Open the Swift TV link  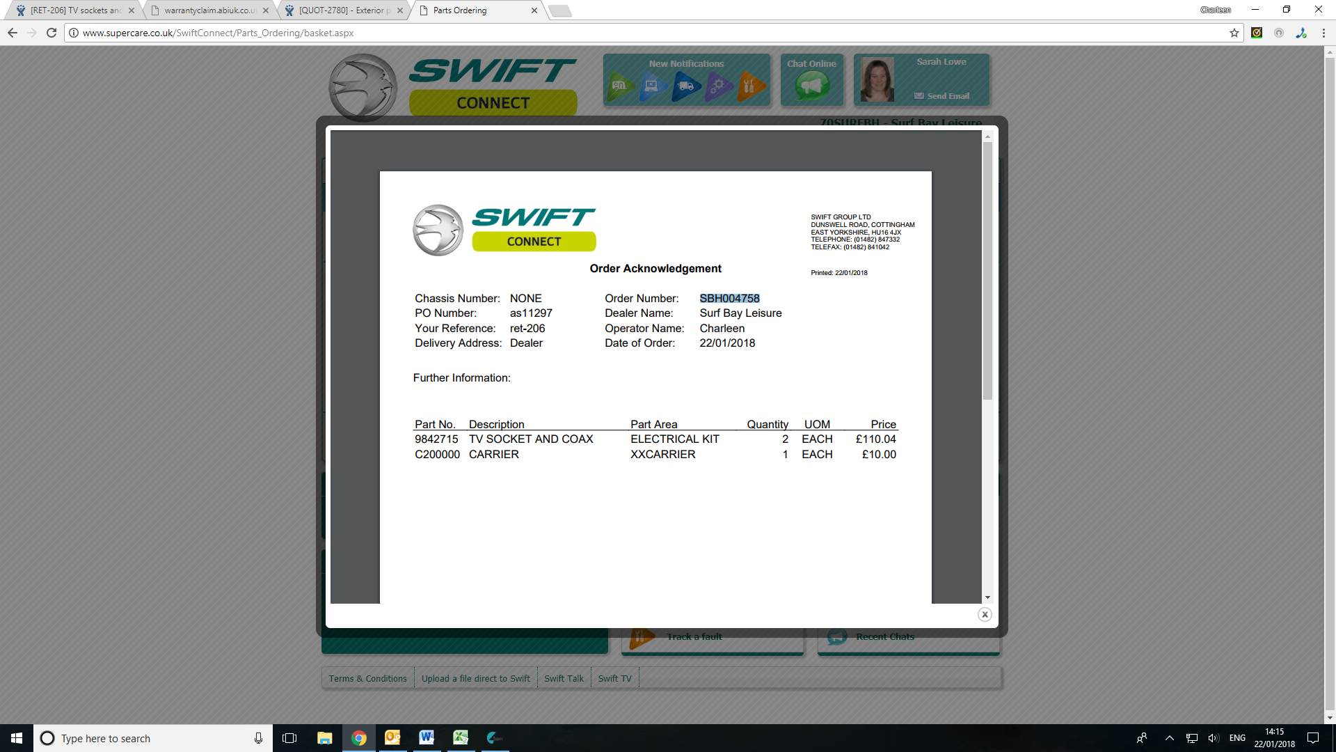(x=614, y=678)
